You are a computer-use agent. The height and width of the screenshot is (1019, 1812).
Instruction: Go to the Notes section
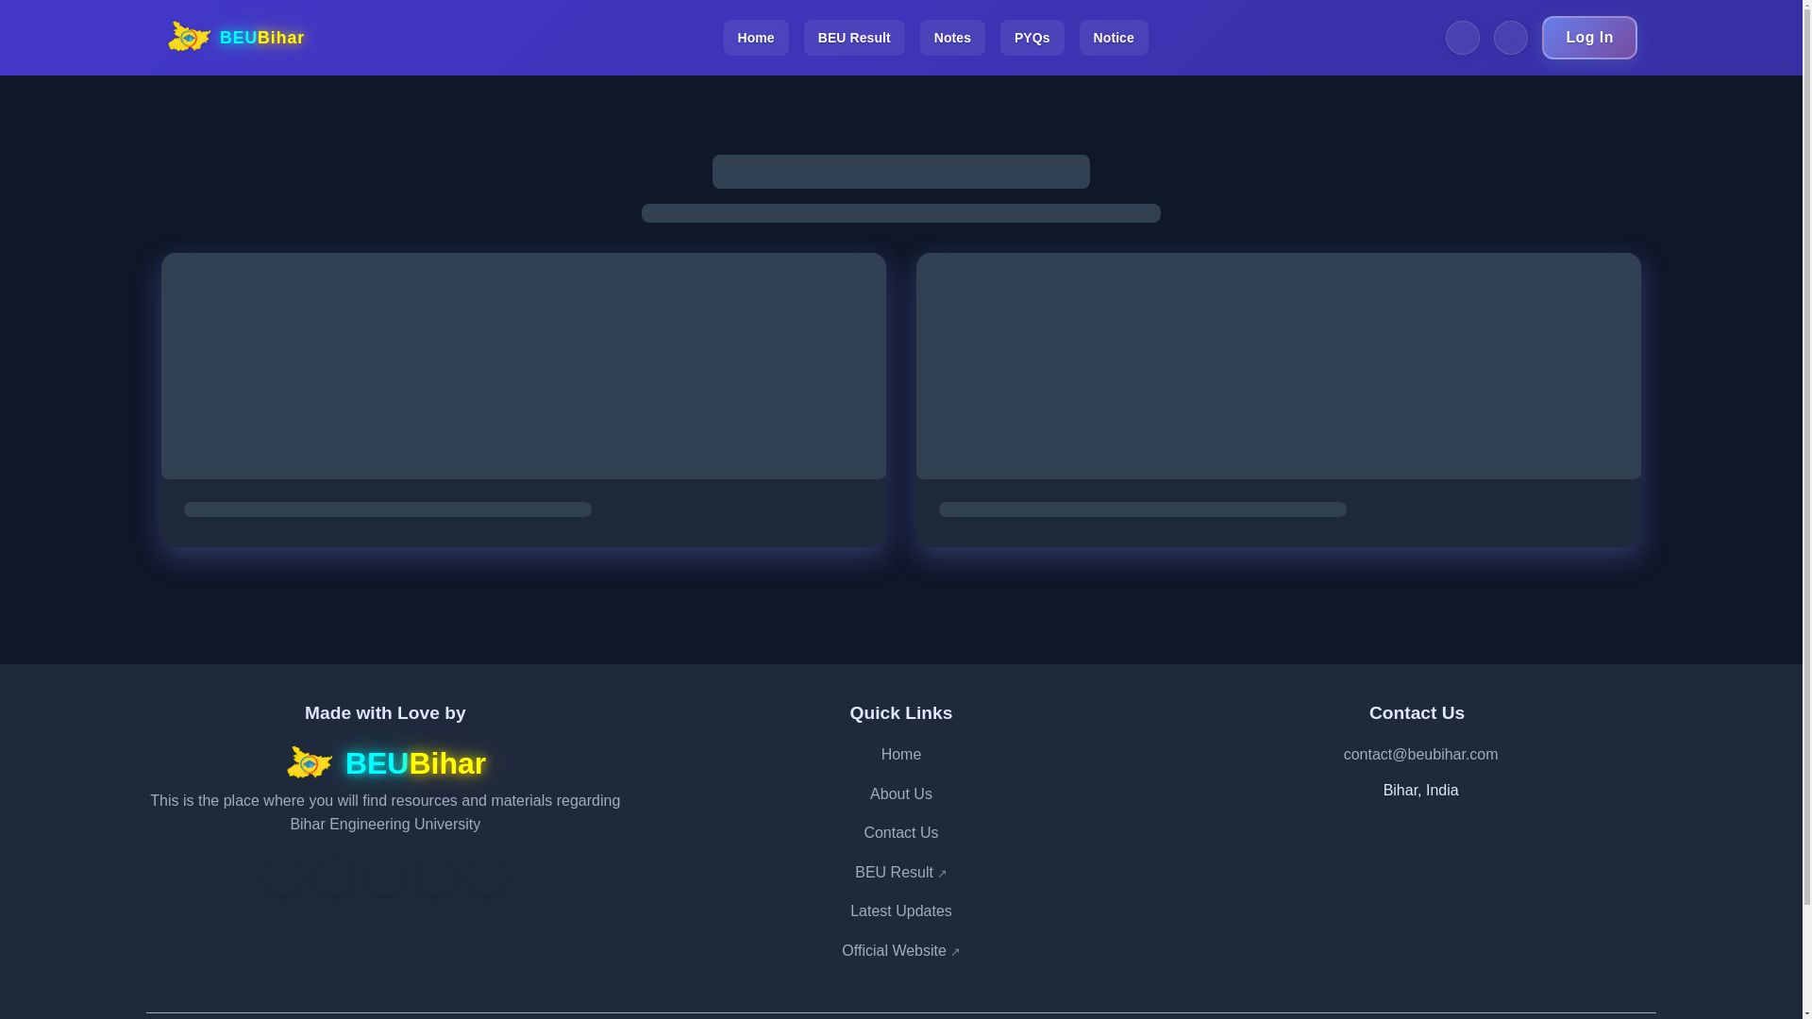pos(952,38)
